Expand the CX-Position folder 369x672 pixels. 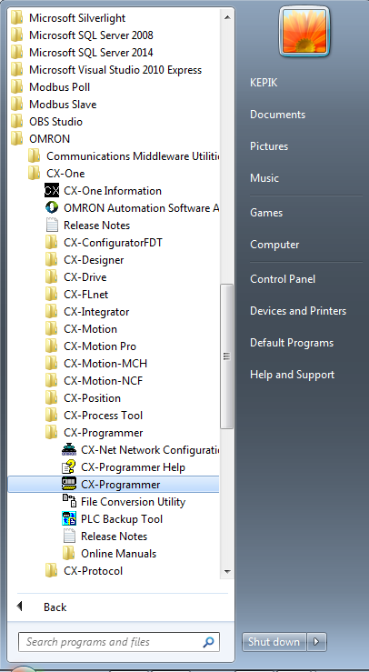click(83, 397)
